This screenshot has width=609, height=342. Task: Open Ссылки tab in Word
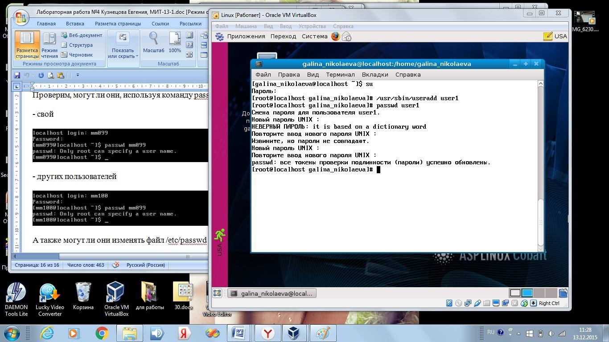coord(160,24)
